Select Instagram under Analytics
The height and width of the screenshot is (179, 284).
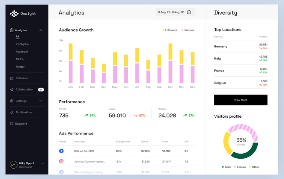click(22, 44)
